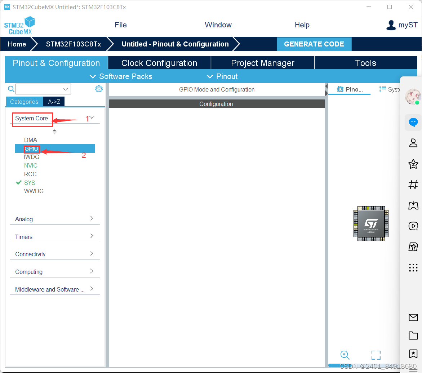This screenshot has height=373, width=422.
Task: Open the File menu
Action: pos(121,25)
